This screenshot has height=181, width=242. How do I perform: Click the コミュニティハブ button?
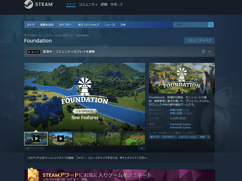tap(199, 41)
